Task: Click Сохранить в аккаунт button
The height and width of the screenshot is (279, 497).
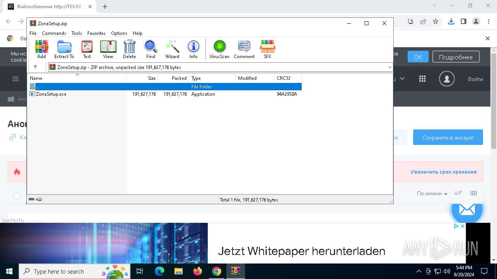Action: point(448,137)
